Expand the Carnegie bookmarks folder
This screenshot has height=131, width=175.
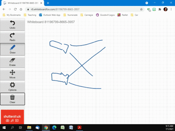(x=87, y=15)
